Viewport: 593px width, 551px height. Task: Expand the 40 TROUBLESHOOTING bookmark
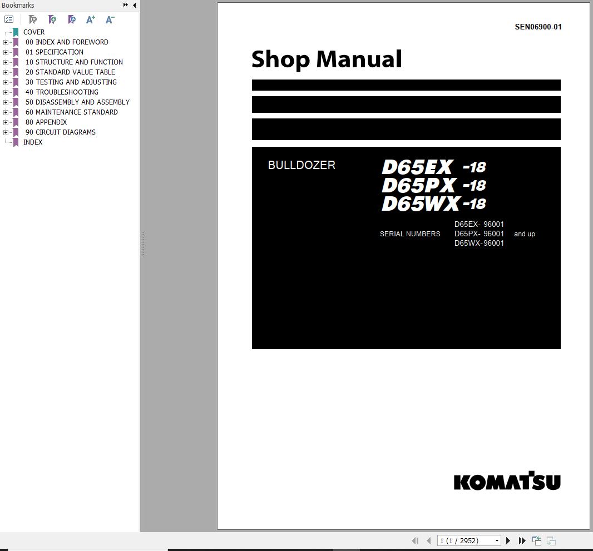[x=6, y=92]
